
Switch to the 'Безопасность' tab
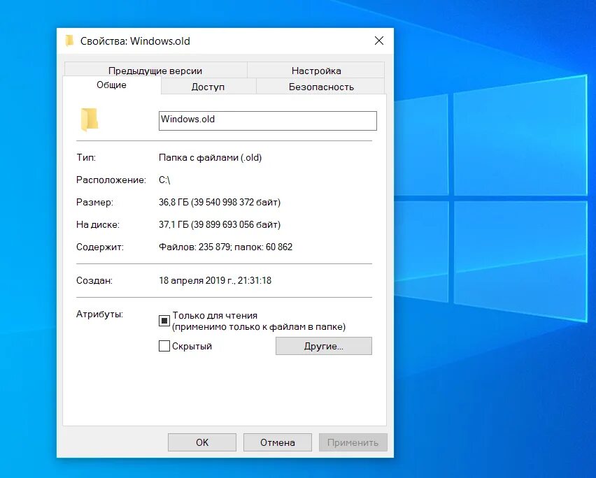click(x=321, y=87)
